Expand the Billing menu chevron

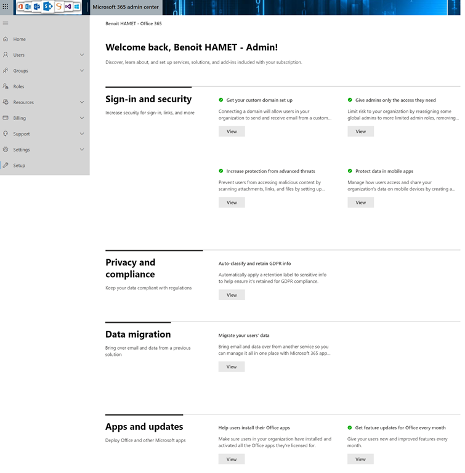[82, 118]
